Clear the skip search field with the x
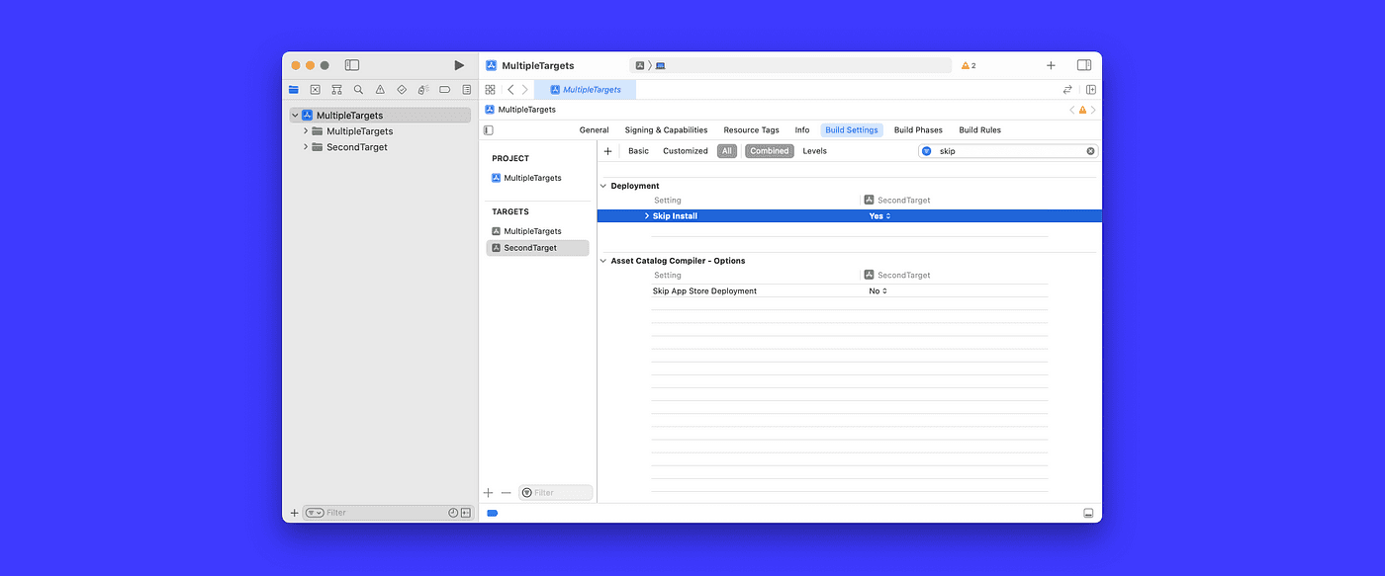This screenshot has width=1385, height=576. [1090, 150]
